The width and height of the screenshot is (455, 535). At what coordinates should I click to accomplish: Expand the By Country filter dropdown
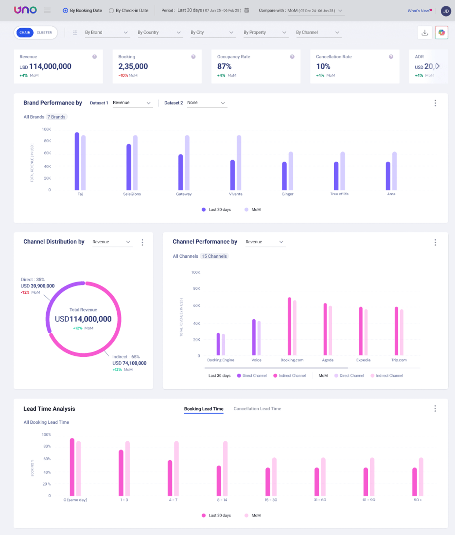[159, 33]
